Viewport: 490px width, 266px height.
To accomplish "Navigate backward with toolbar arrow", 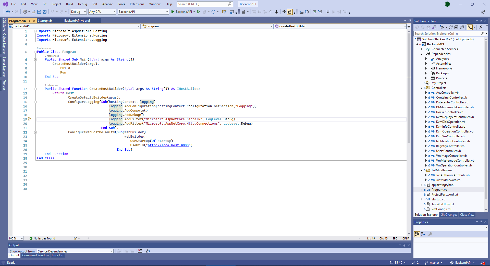I will [x=8, y=12].
